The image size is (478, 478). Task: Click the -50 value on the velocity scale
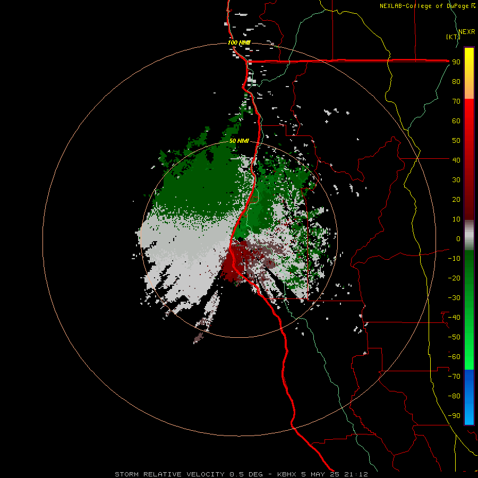tap(454, 337)
